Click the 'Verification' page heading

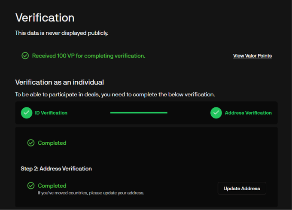pos(45,18)
